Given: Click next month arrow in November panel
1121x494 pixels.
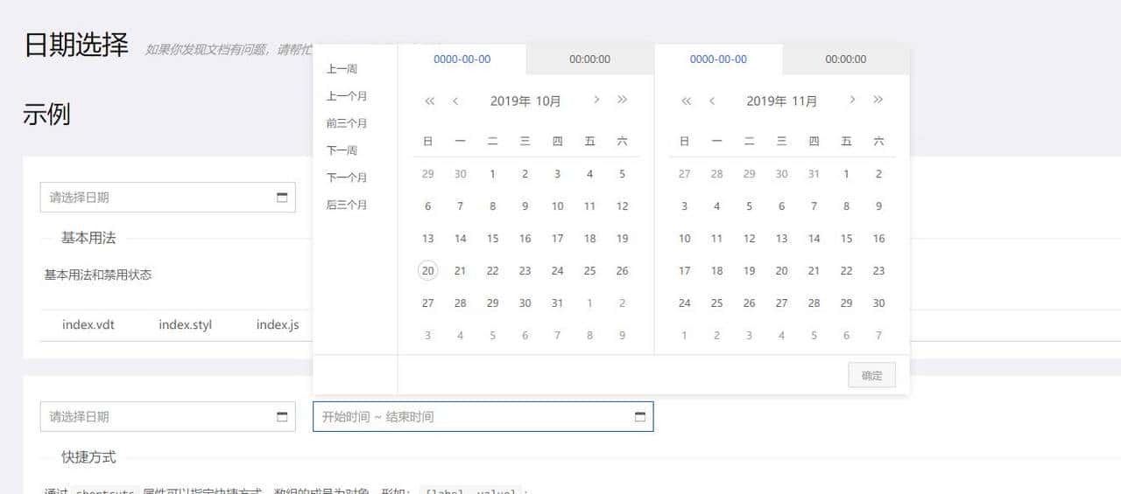Looking at the screenshot, I should click(x=852, y=100).
